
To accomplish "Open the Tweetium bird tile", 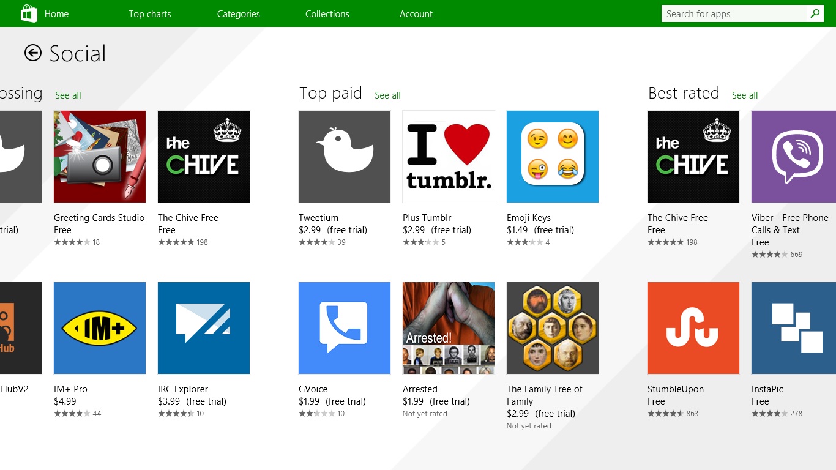I will click(x=345, y=157).
